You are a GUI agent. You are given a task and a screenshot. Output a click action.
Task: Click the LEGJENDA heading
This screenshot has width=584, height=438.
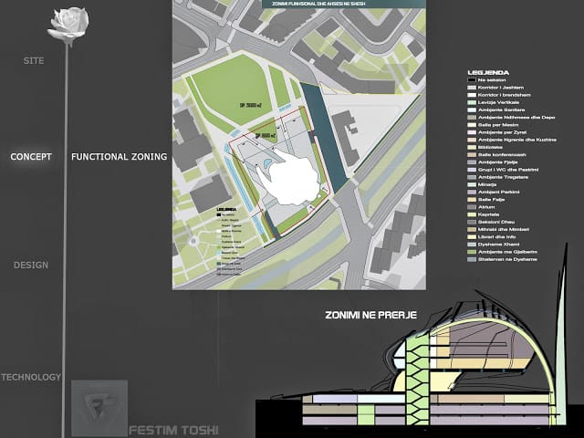coord(488,73)
